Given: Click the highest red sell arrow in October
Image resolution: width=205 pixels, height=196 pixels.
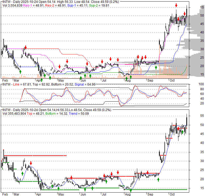Looking at the screenshot, I should coord(176,6).
